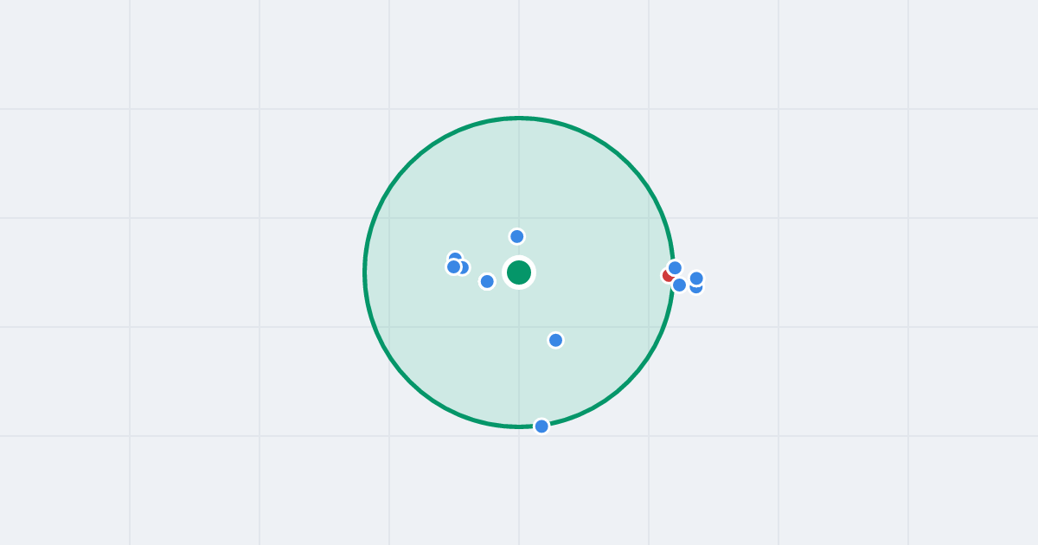Pick the blue marker directly above the green center
Image resolution: width=1038 pixels, height=545 pixels.
tap(517, 236)
